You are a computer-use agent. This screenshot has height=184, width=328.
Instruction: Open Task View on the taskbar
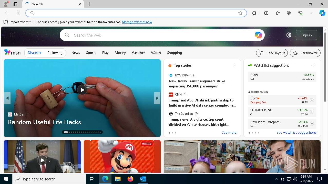pos(92,179)
